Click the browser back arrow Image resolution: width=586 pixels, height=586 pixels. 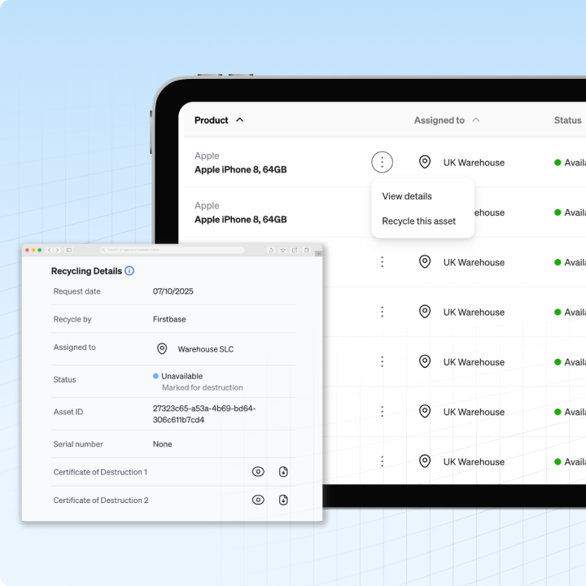[x=49, y=250]
